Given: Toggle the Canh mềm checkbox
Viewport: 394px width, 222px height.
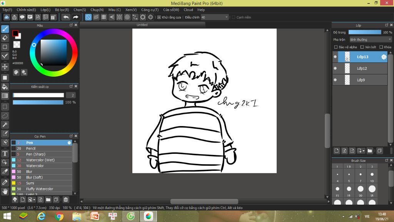Looking at the screenshot, I should (234, 17).
